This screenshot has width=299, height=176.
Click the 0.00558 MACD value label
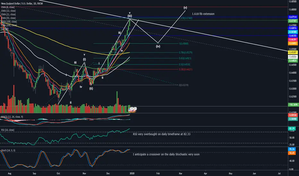293,115
